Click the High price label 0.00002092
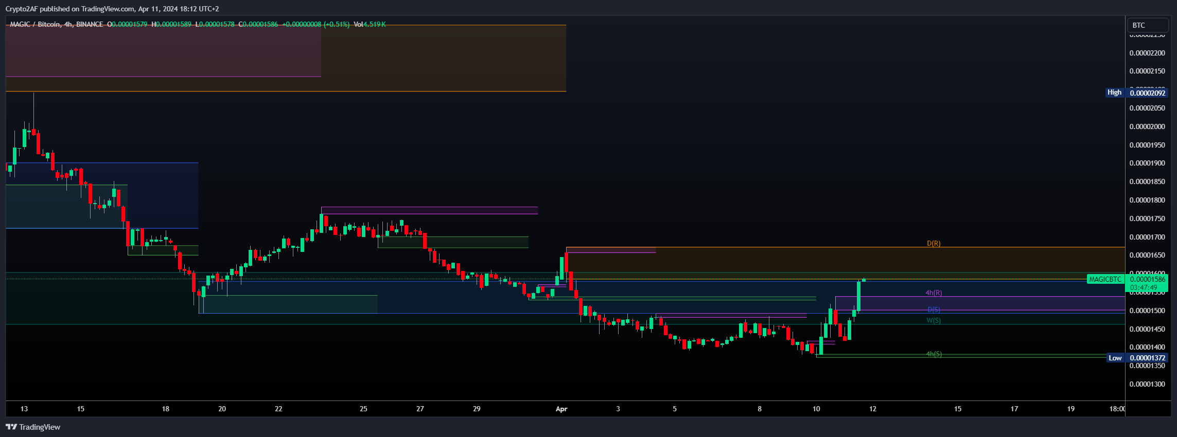 click(1147, 93)
